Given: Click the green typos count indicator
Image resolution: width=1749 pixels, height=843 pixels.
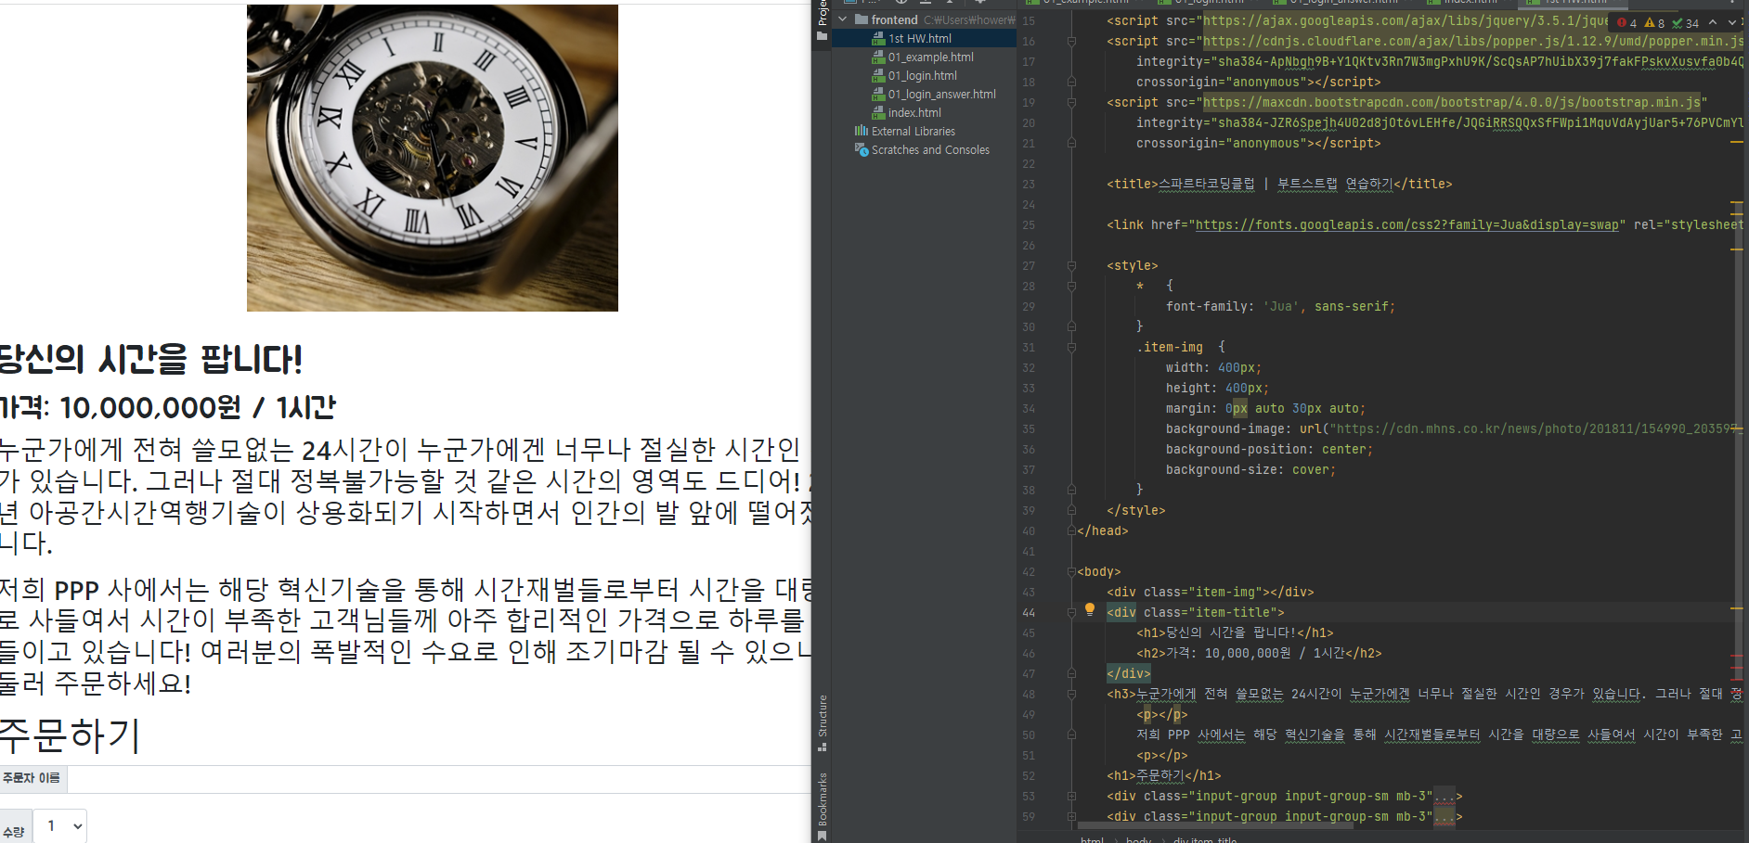Looking at the screenshot, I should coord(1685,23).
